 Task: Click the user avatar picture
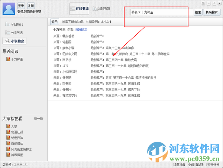9,9
